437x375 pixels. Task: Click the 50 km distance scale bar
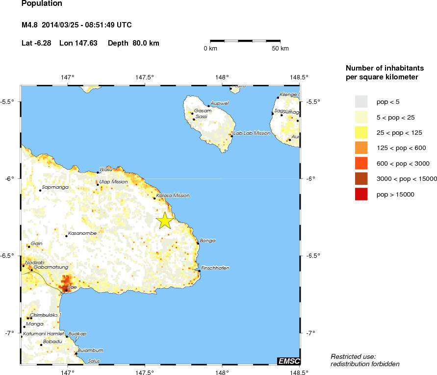(x=245, y=41)
